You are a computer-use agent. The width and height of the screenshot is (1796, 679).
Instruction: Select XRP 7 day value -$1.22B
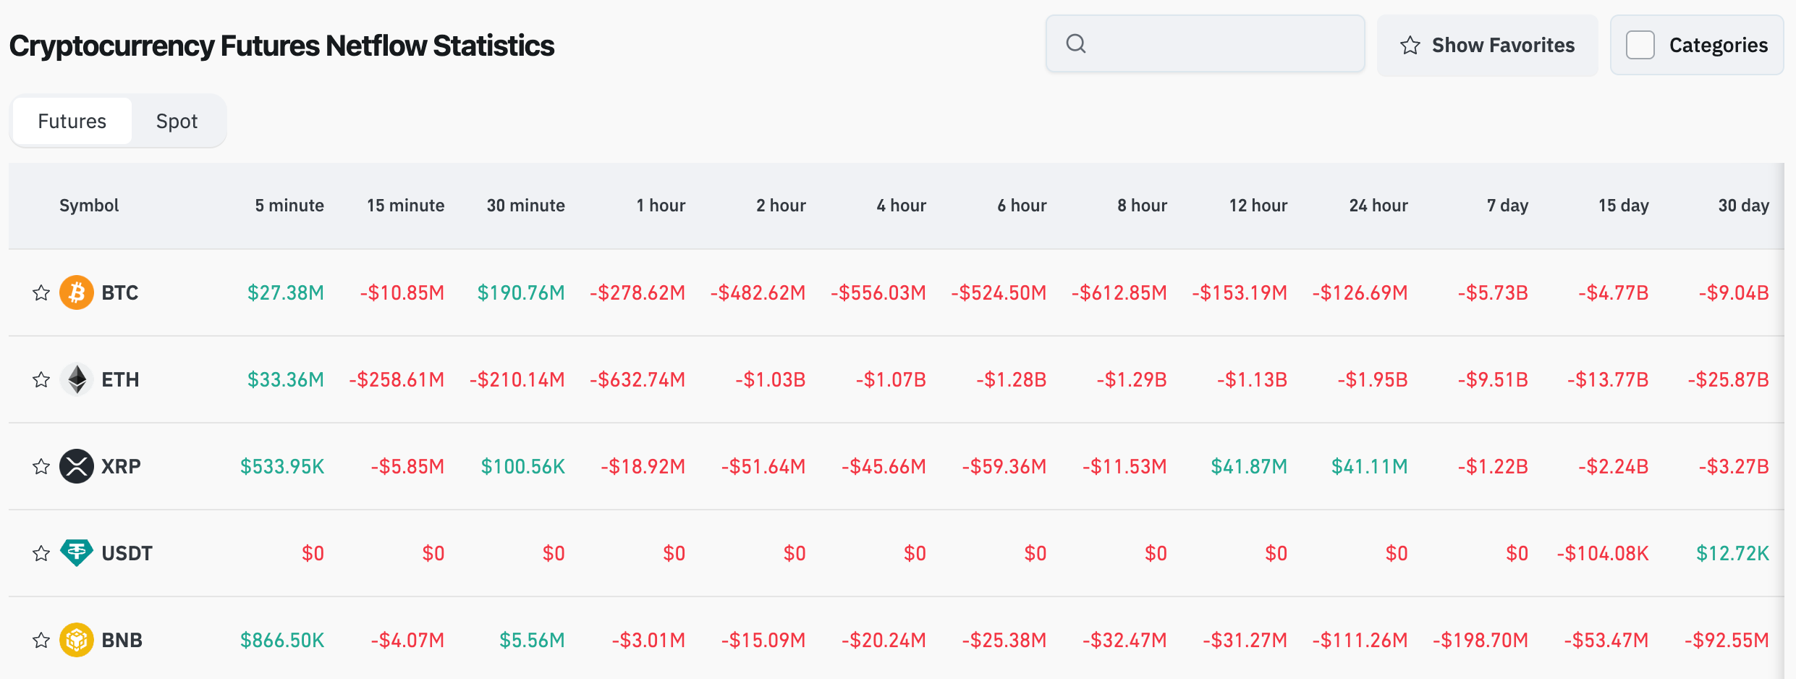click(1493, 466)
